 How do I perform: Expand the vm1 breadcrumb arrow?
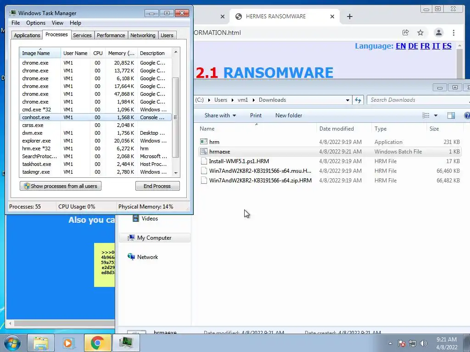pos(253,100)
